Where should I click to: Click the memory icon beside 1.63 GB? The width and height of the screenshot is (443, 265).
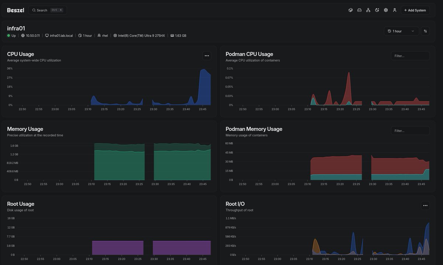pyautogui.click(x=172, y=36)
